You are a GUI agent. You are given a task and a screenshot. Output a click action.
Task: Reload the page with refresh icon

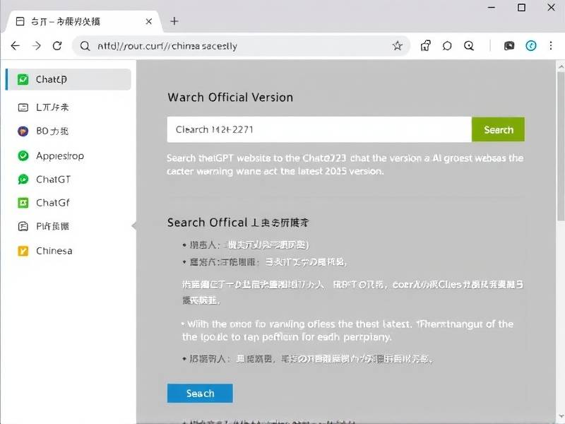58,46
